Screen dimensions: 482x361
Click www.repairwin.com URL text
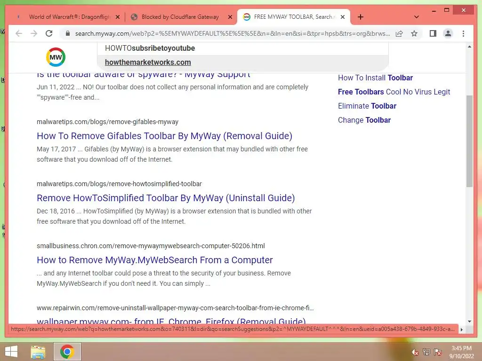coord(175,308)
